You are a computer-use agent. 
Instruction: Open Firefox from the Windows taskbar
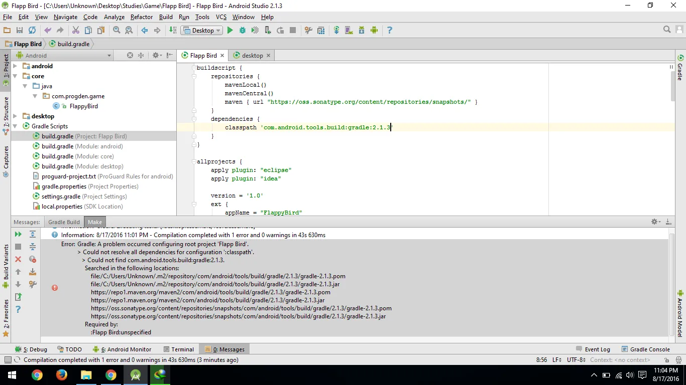click(61, 375)
